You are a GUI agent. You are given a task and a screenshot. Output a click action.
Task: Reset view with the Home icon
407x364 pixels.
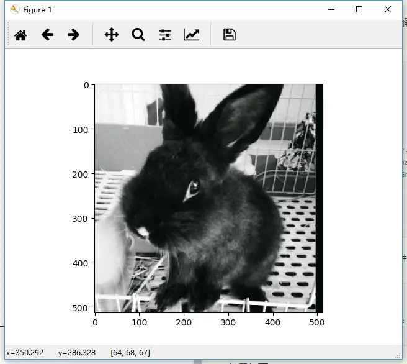(x=20, y=35)
